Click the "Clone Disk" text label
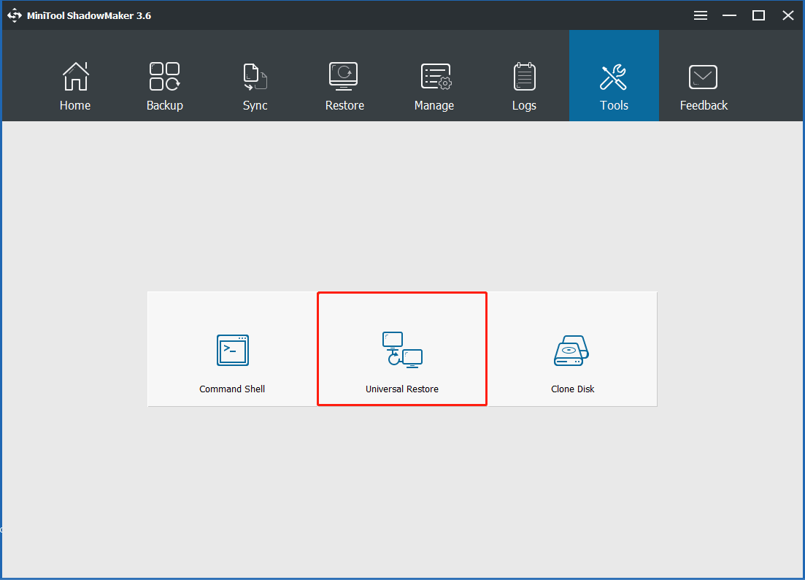805x580 pixels. coord(572,389)
